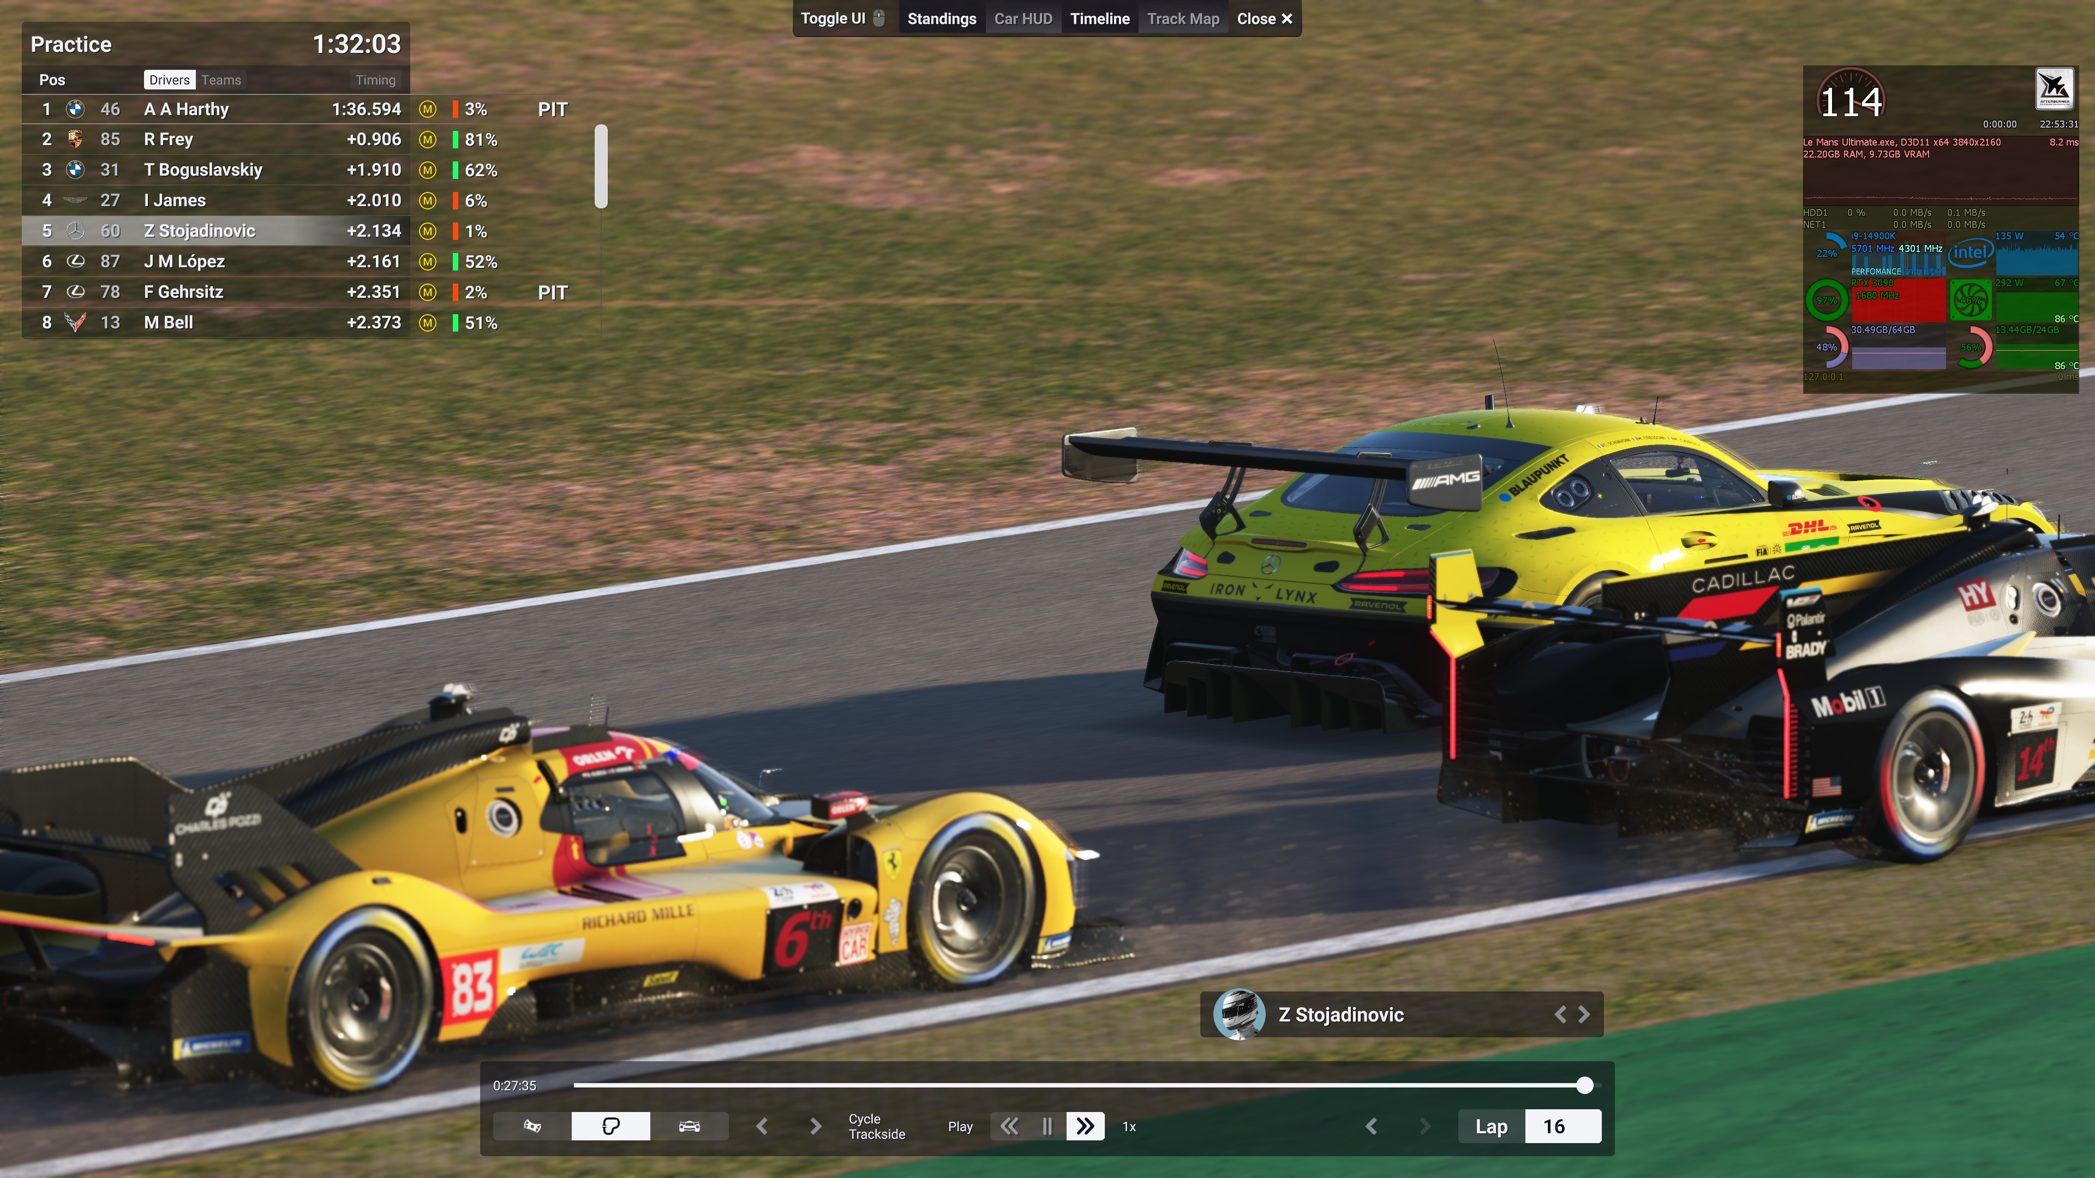
Task: Click the tyre compound M icon for I James
Action: click(428, 201)
